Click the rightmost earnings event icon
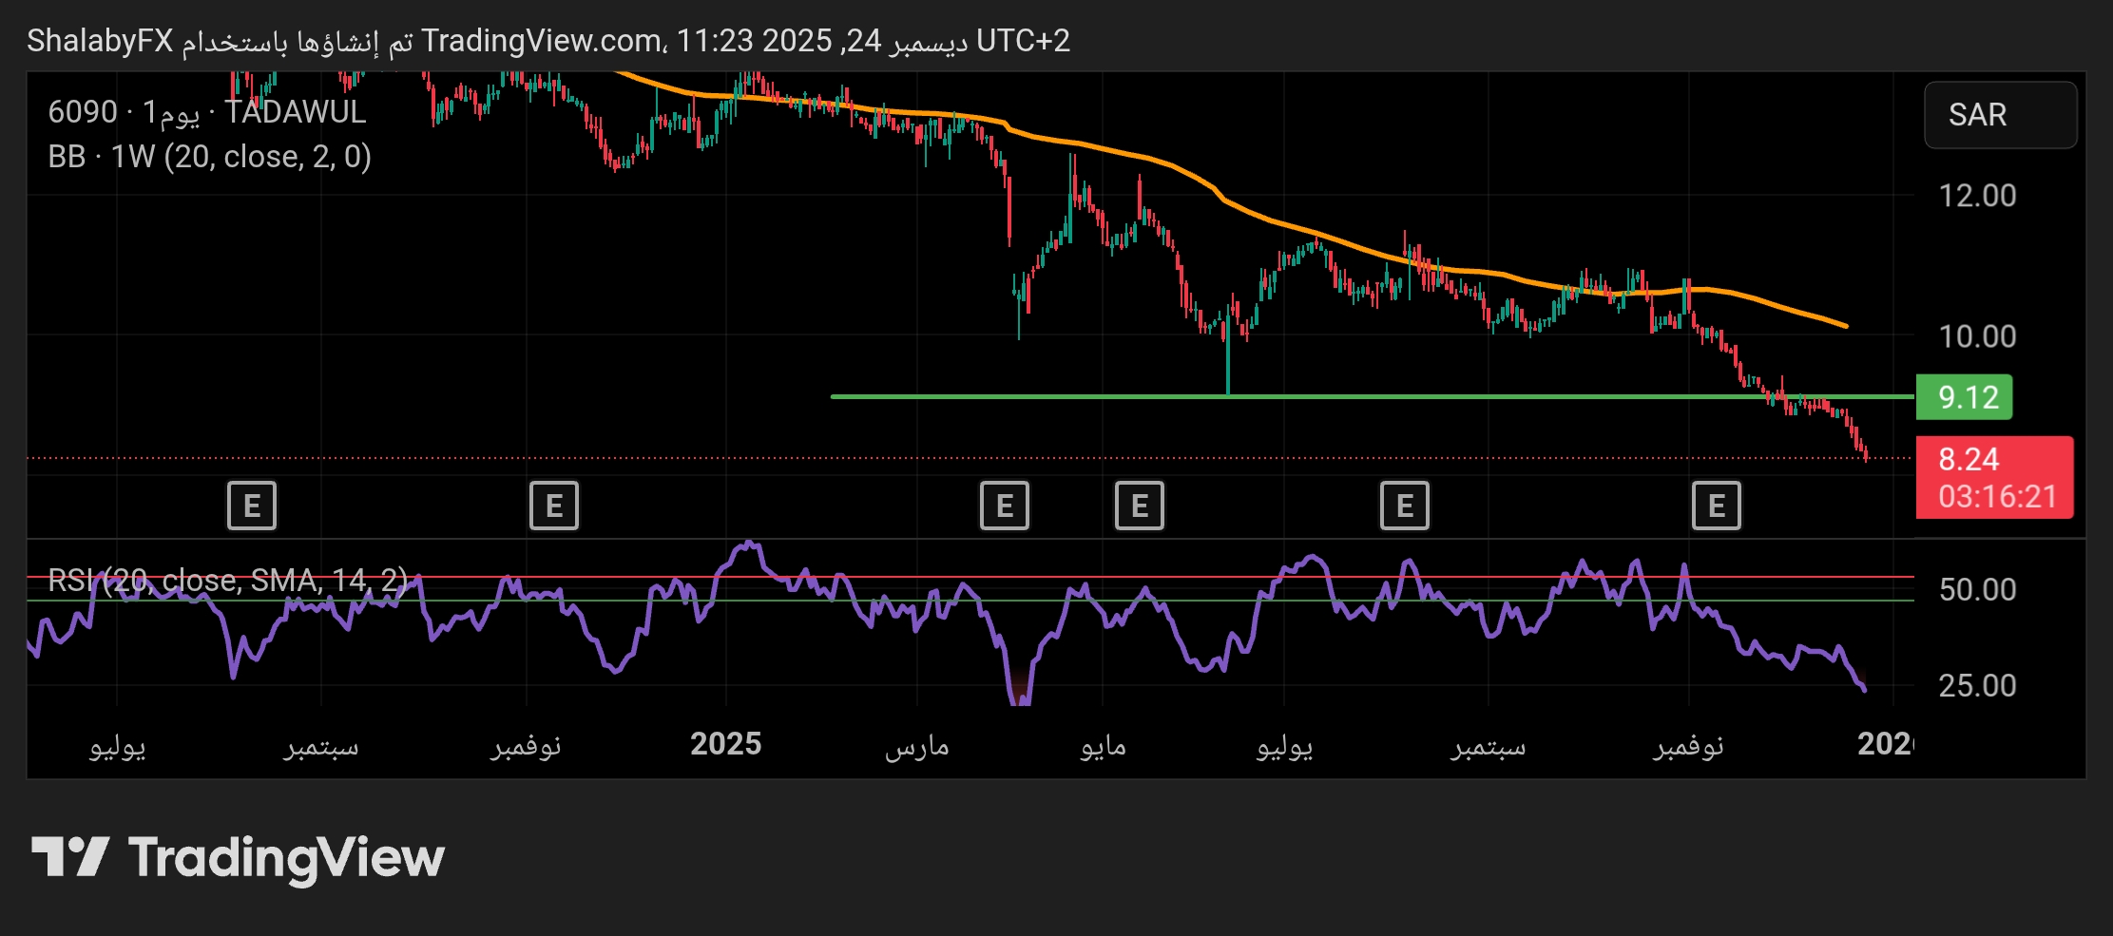 [x=1717, y=505]
